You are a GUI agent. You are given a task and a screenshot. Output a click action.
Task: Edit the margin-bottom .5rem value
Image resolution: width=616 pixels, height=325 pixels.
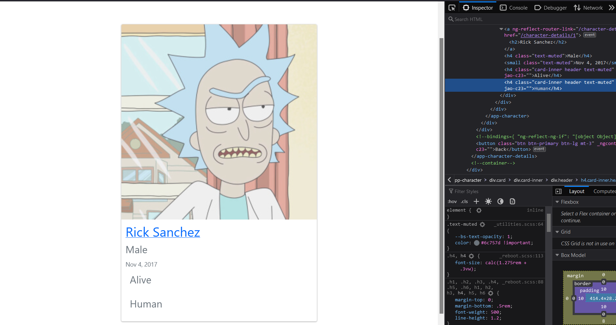click(504, 306)
